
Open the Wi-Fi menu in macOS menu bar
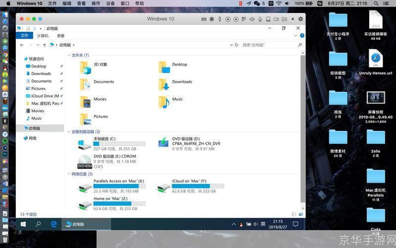279,3
